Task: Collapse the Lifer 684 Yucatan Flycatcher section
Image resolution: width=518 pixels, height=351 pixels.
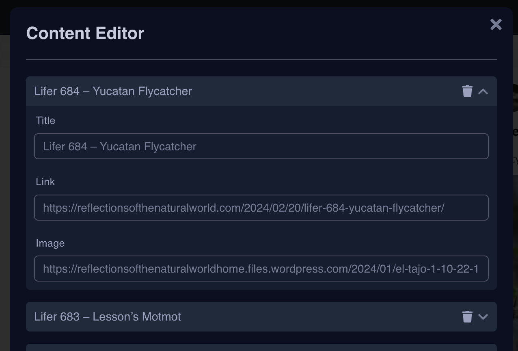Action: pyautogui.click(x=483, y=91)
